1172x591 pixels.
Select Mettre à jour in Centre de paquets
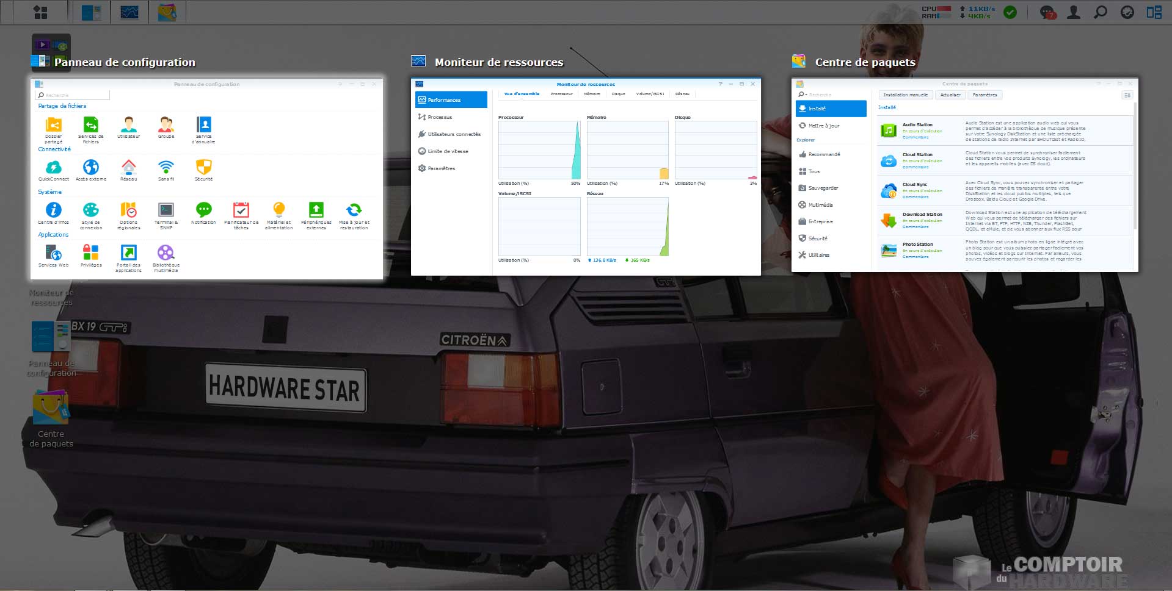coord(831,125)
